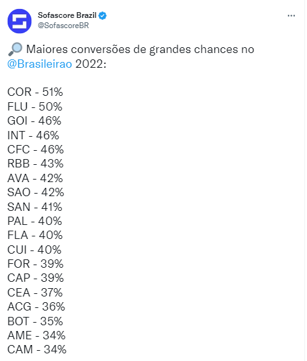The height and width of the screenshot is (361, 307).
Task: Select the RBB - 43% line
Action: click(35, 164)
